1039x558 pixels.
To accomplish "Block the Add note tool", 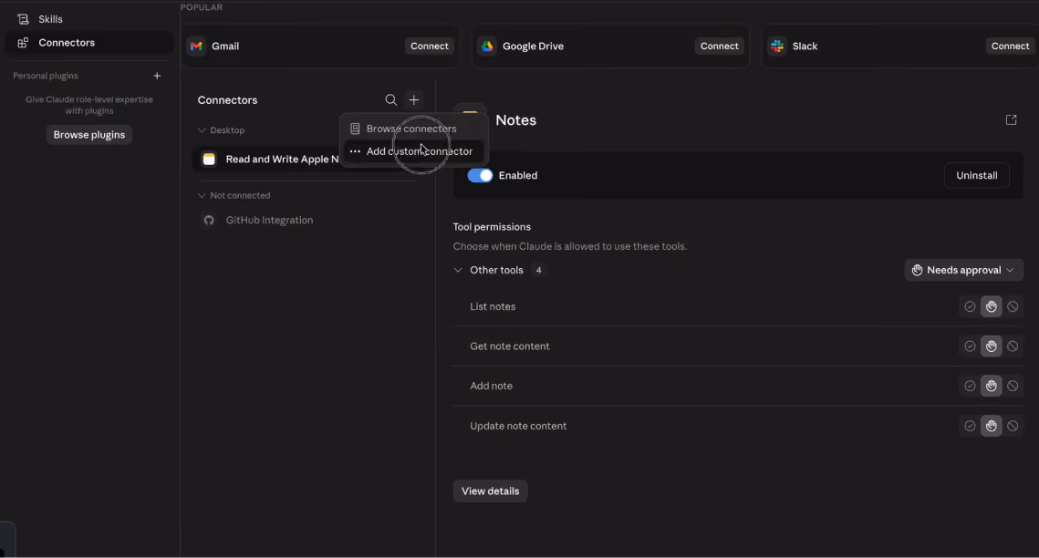I will pos(1013,386).
